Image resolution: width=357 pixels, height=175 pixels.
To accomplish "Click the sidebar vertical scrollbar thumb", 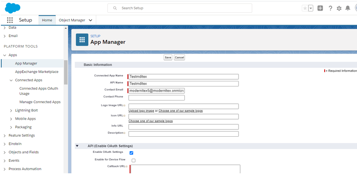I will (x=66, y=72).
